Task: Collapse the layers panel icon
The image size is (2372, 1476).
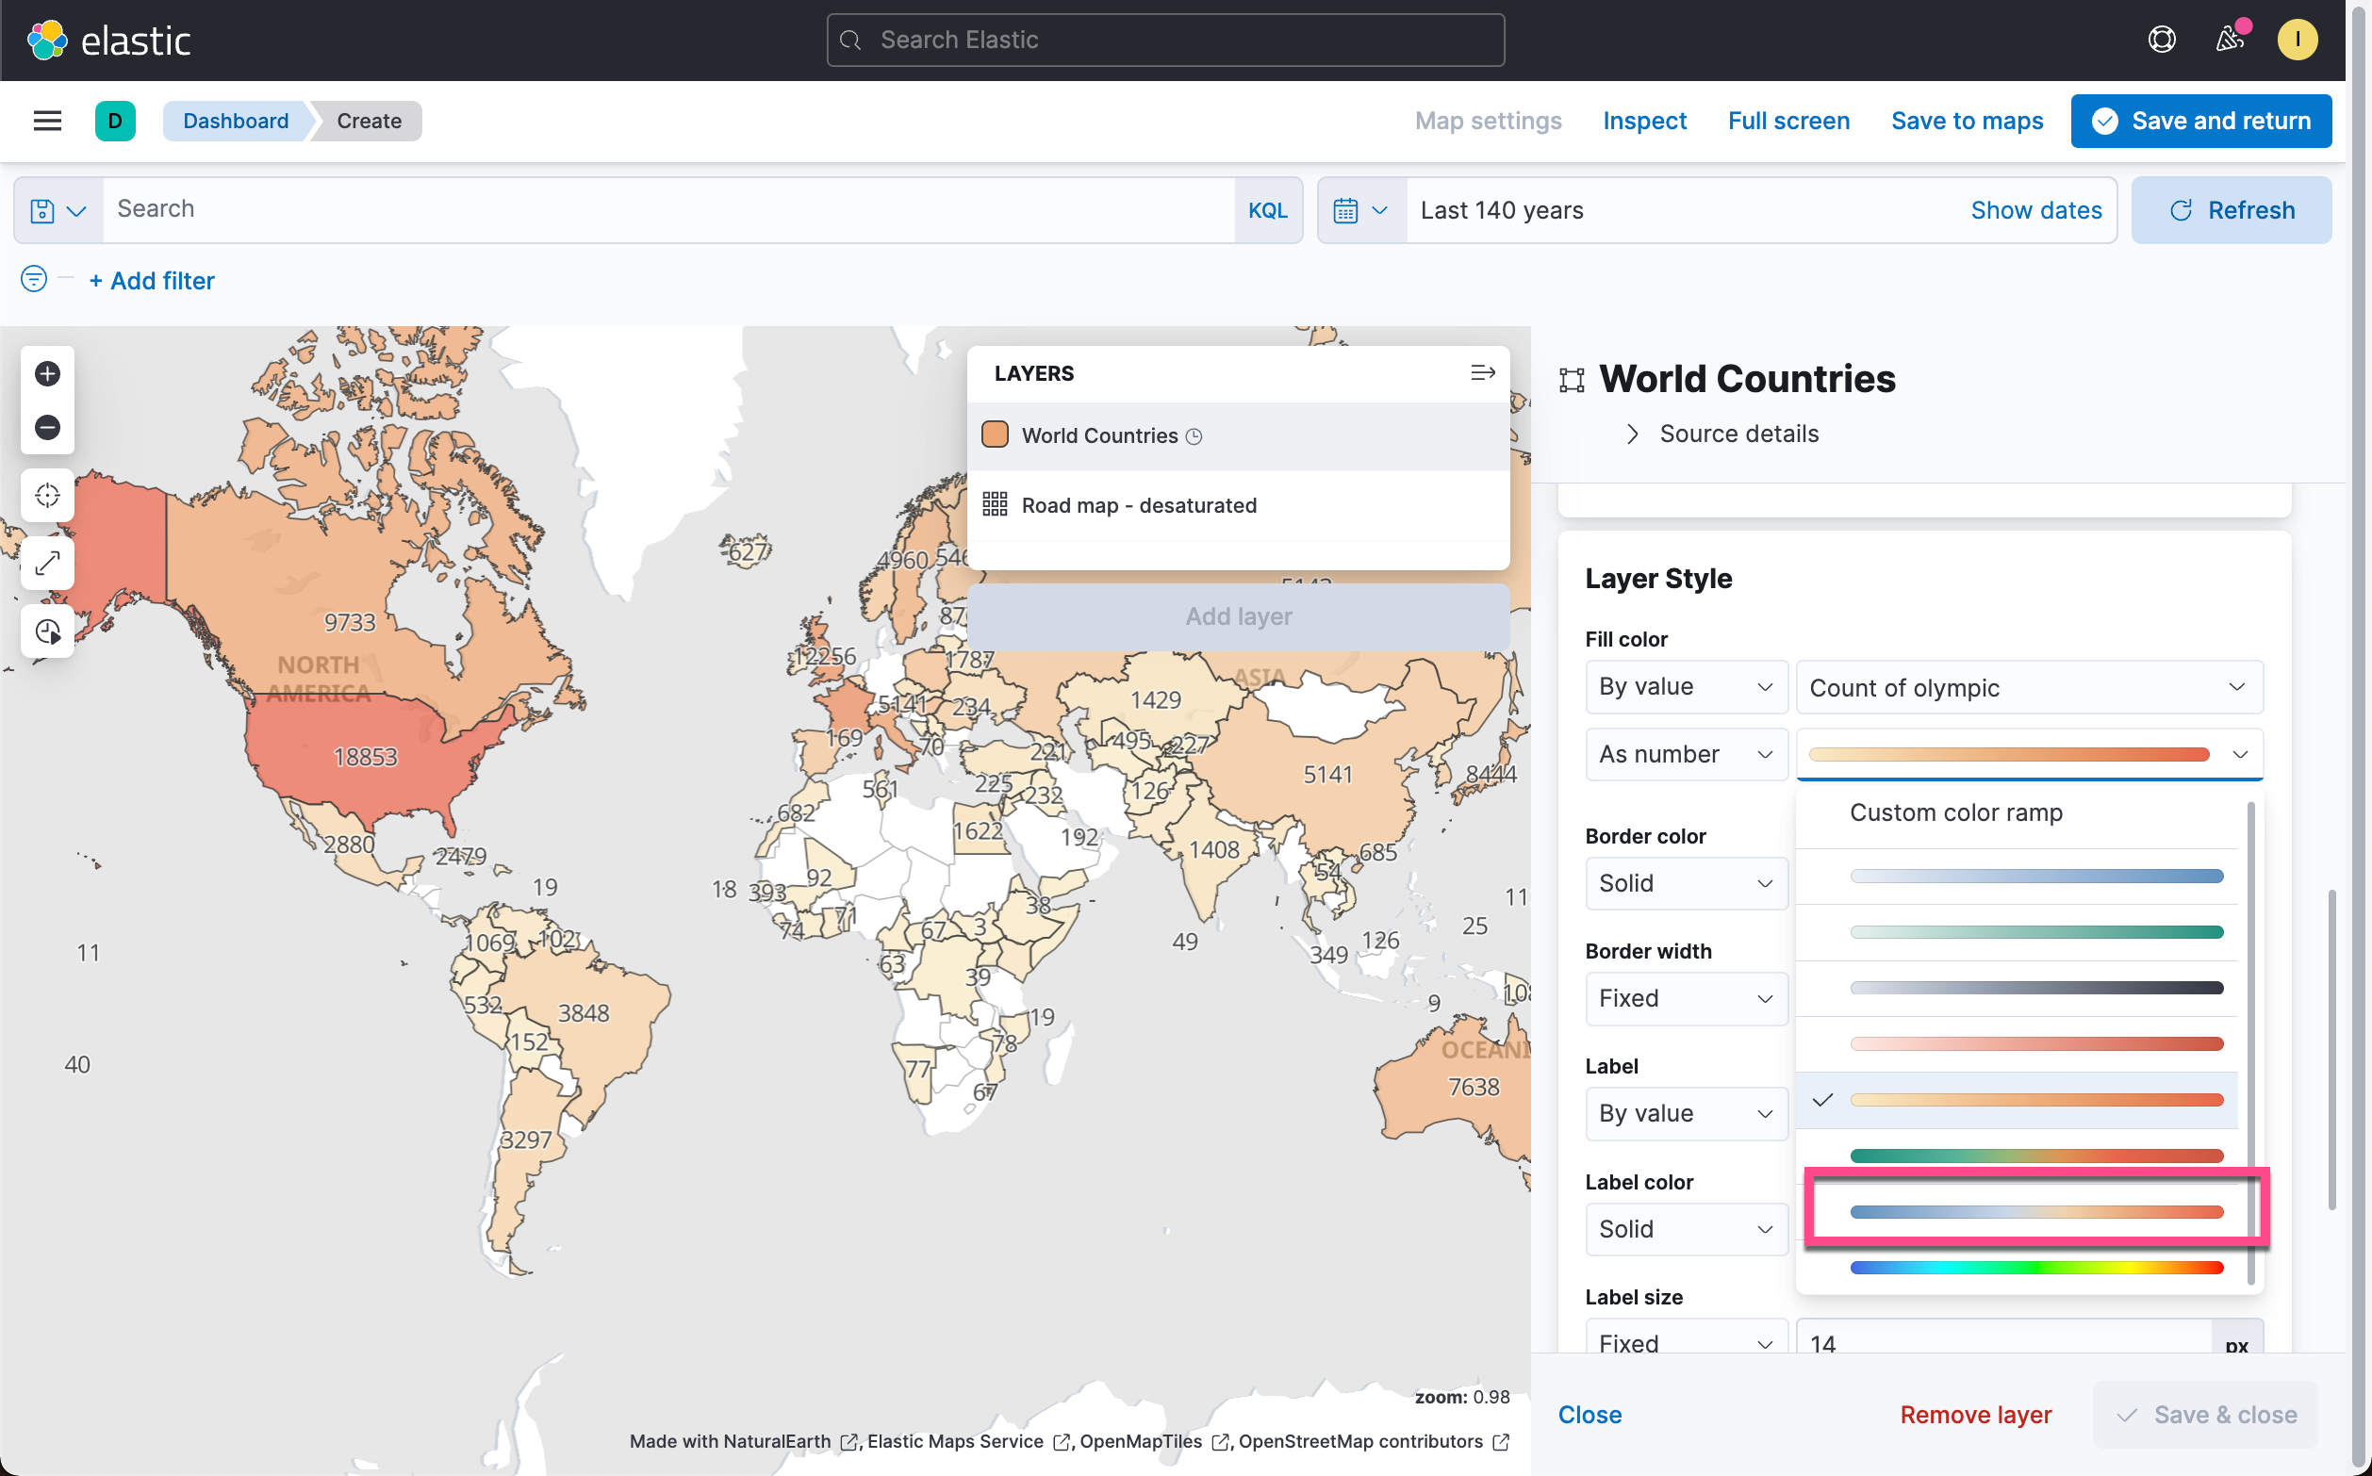Action: 1482,373
